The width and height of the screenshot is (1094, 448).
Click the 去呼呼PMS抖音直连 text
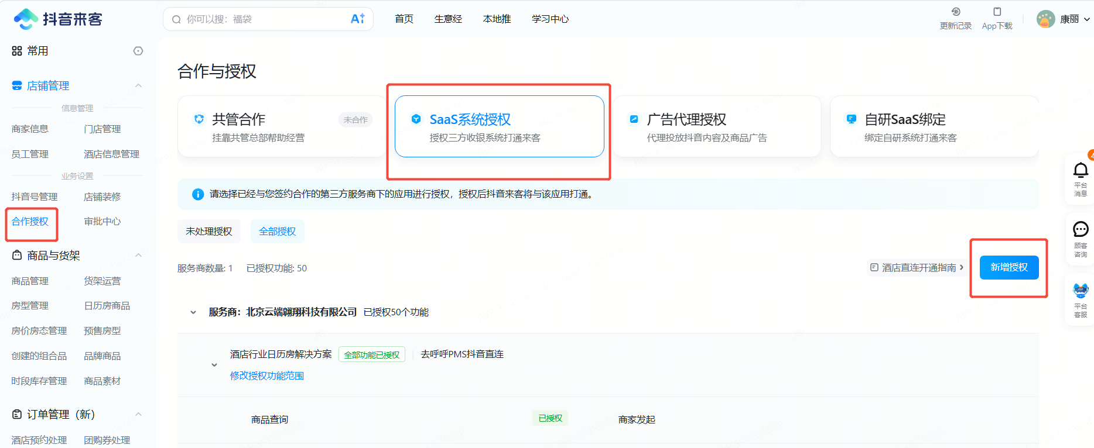[462, 354]
